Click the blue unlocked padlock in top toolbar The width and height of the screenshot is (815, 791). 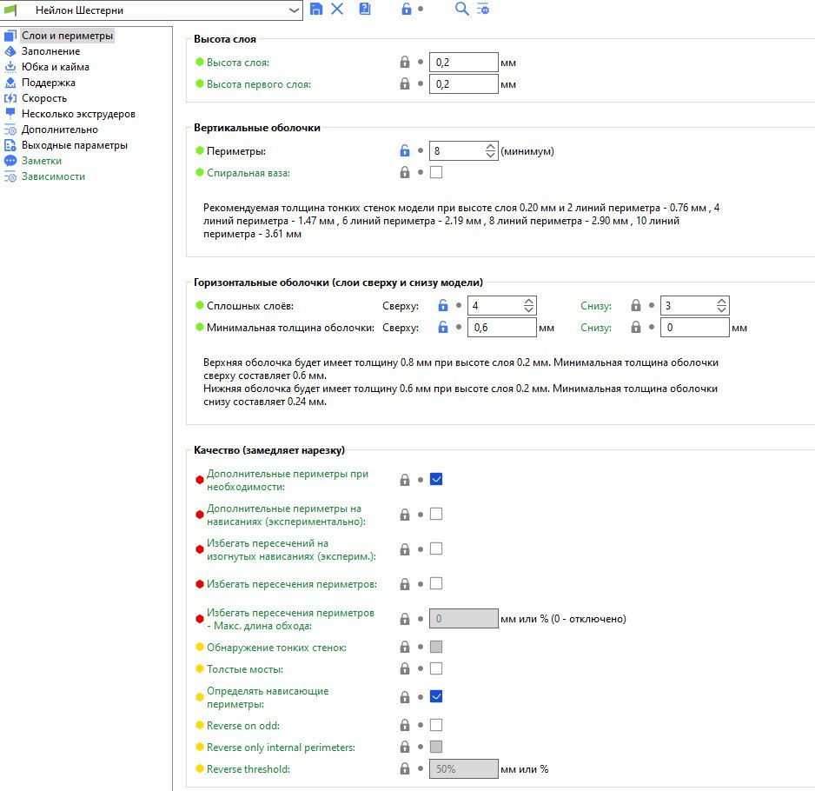(x=406, y=9)
